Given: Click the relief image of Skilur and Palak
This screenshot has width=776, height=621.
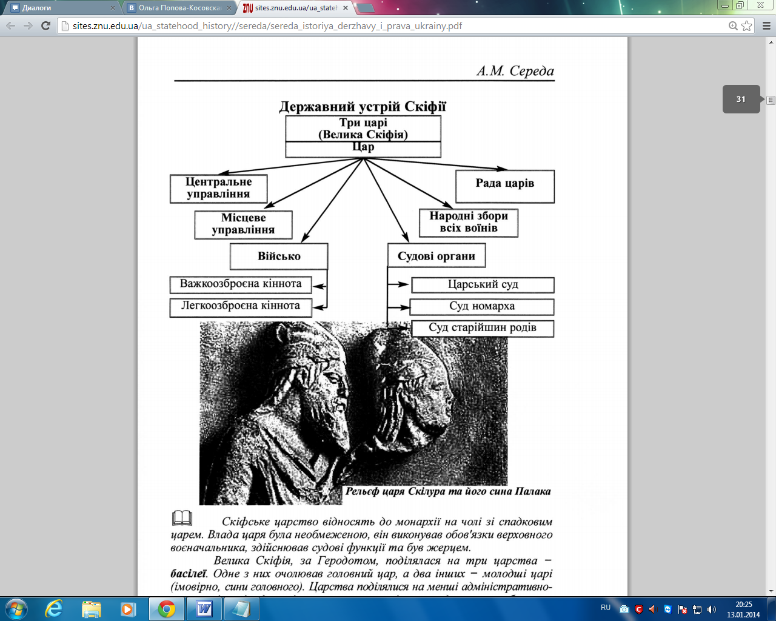Looking at the screenshot, I should click(x=353, y=412).
